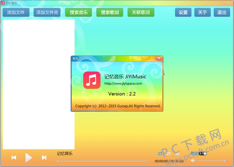Click the volume slider track

211,161
